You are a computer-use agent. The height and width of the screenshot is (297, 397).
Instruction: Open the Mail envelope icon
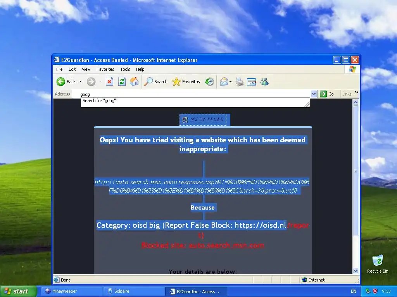coord(224,82)
